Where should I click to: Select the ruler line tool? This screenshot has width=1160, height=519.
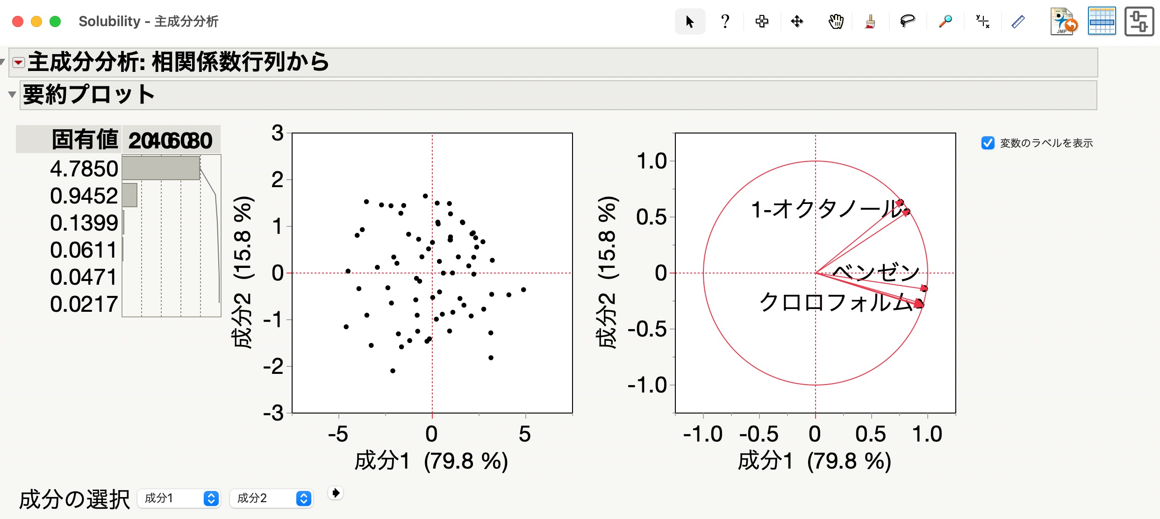[1018, 21]
